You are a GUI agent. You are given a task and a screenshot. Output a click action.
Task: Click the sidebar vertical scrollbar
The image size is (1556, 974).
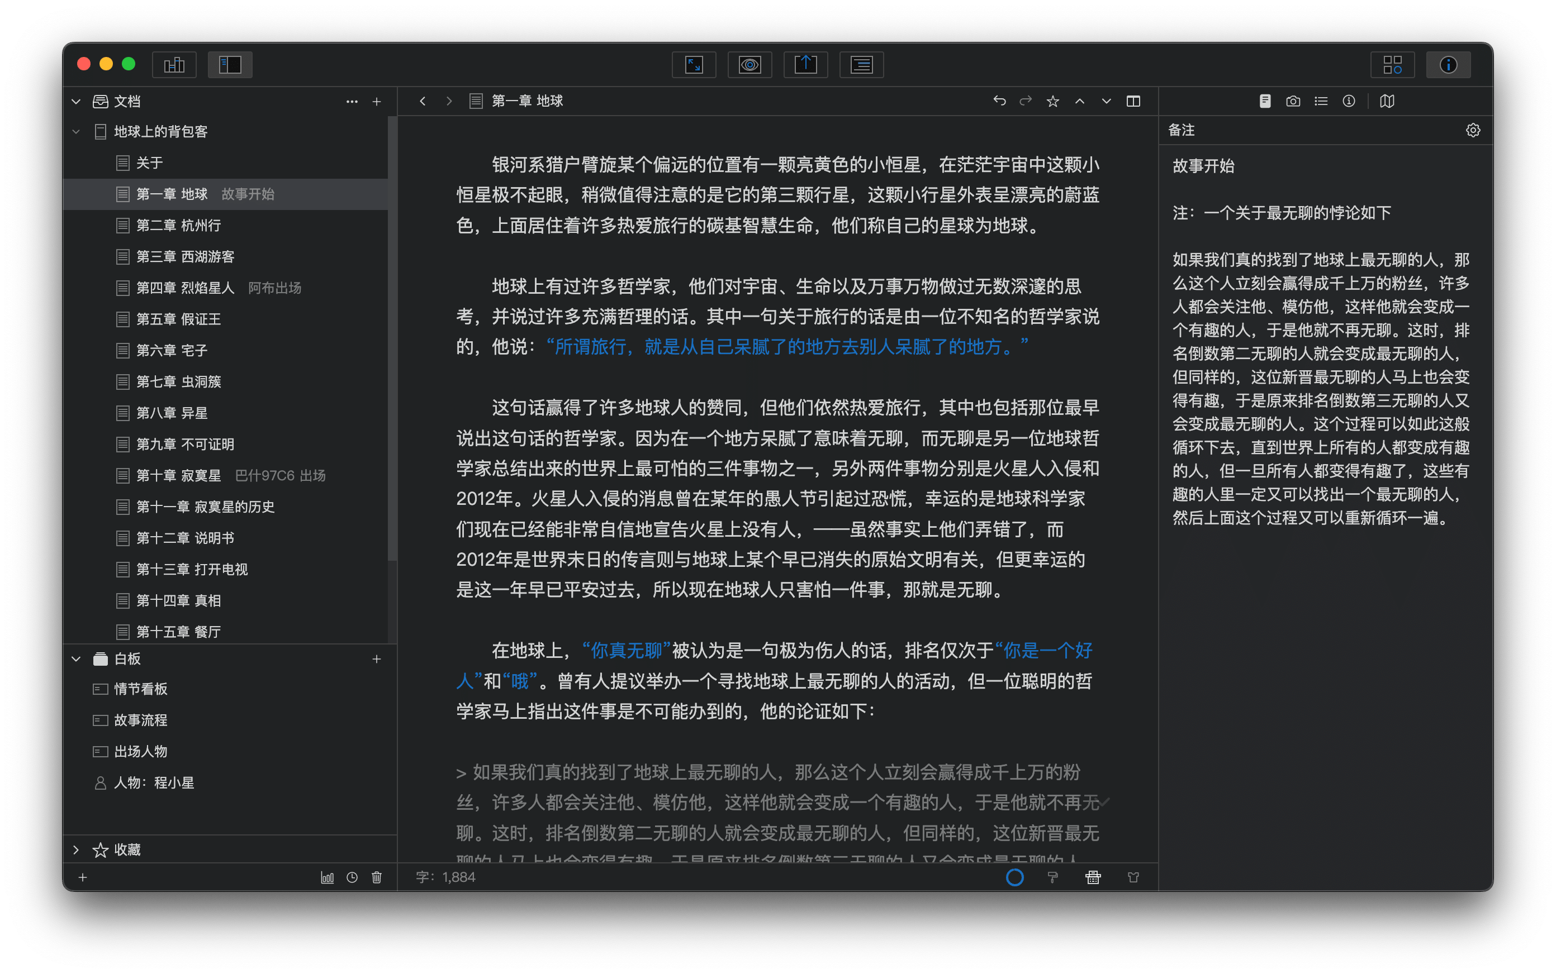pos(392,338)
